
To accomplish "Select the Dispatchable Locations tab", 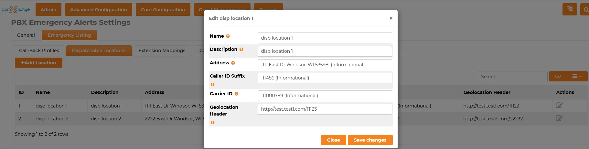I will pos(99,51).
